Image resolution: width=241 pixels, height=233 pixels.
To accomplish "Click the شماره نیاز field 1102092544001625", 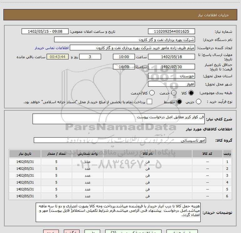I will pos(172,31).
